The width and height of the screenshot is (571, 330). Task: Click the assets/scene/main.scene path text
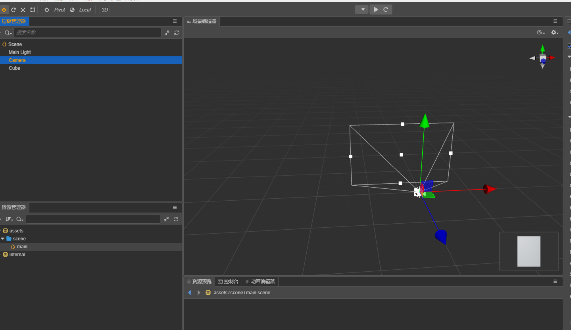(242, 293)
